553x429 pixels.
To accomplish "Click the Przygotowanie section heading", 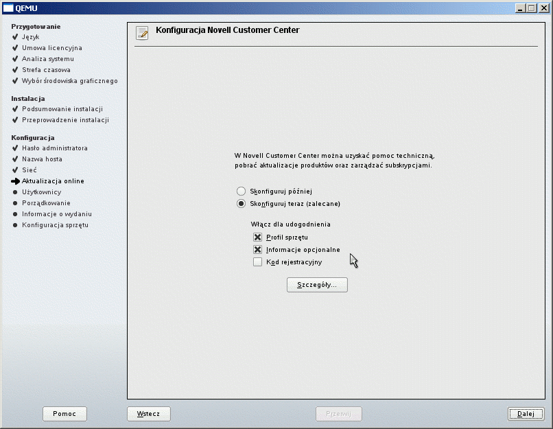I will click(36, 27).
